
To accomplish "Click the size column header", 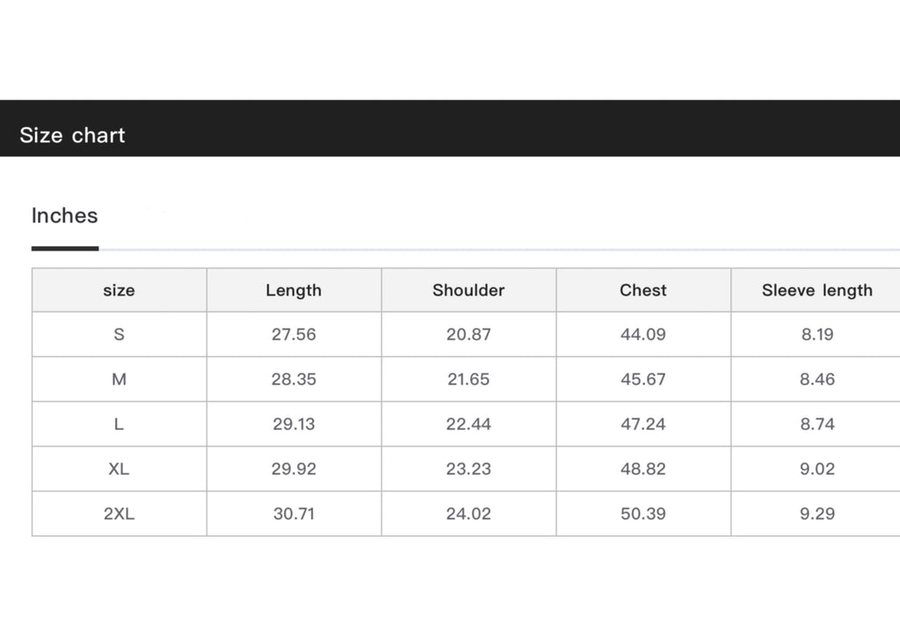I will click(120, 290).
